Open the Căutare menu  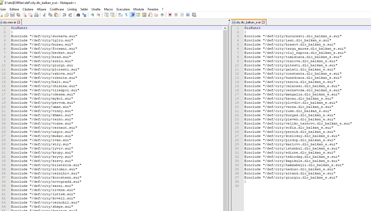click(x=28, y=9)
